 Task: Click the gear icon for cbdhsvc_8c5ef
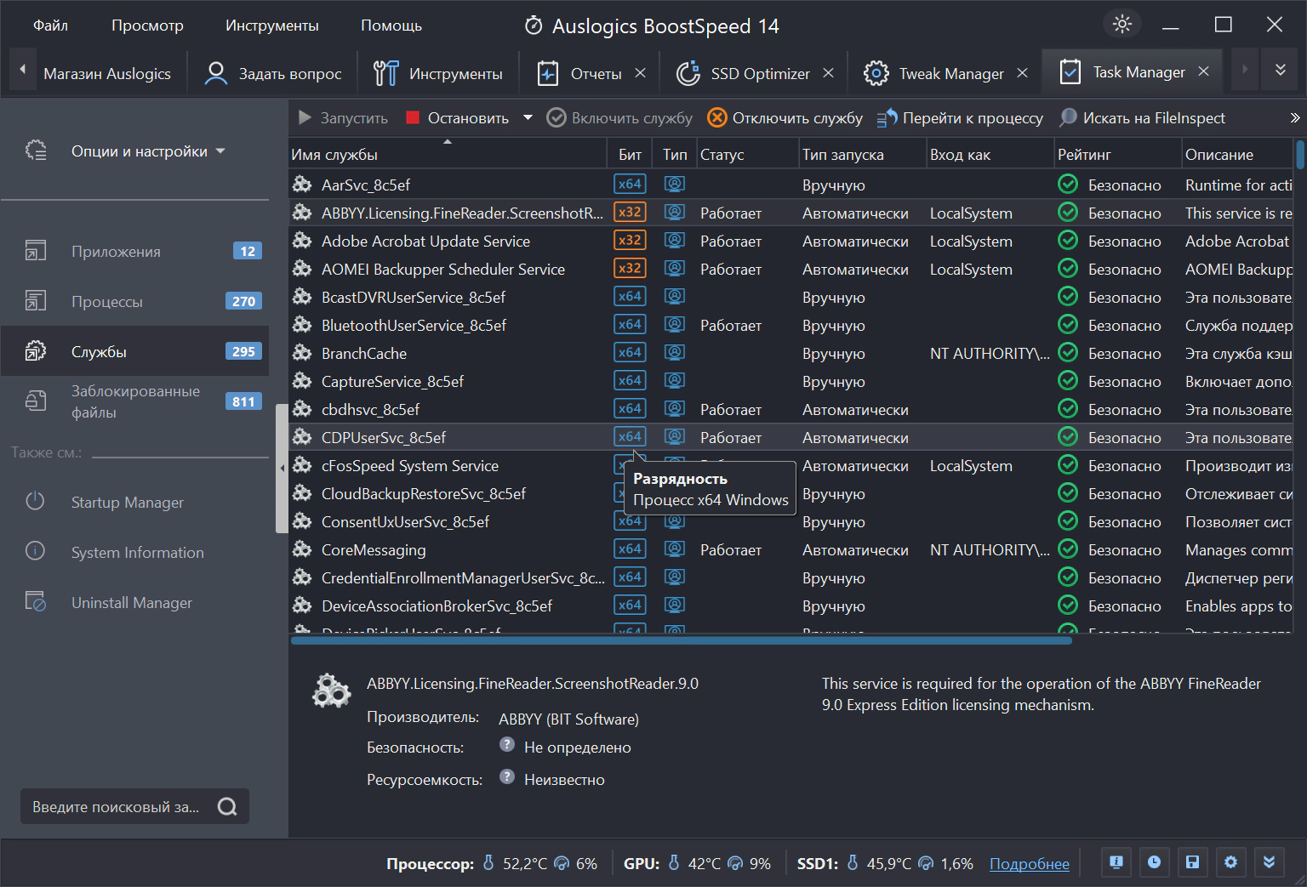click(x=302, y=409)
